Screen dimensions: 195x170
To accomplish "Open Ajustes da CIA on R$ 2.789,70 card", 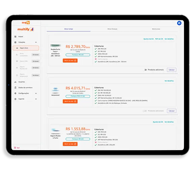I will point(149,39).
